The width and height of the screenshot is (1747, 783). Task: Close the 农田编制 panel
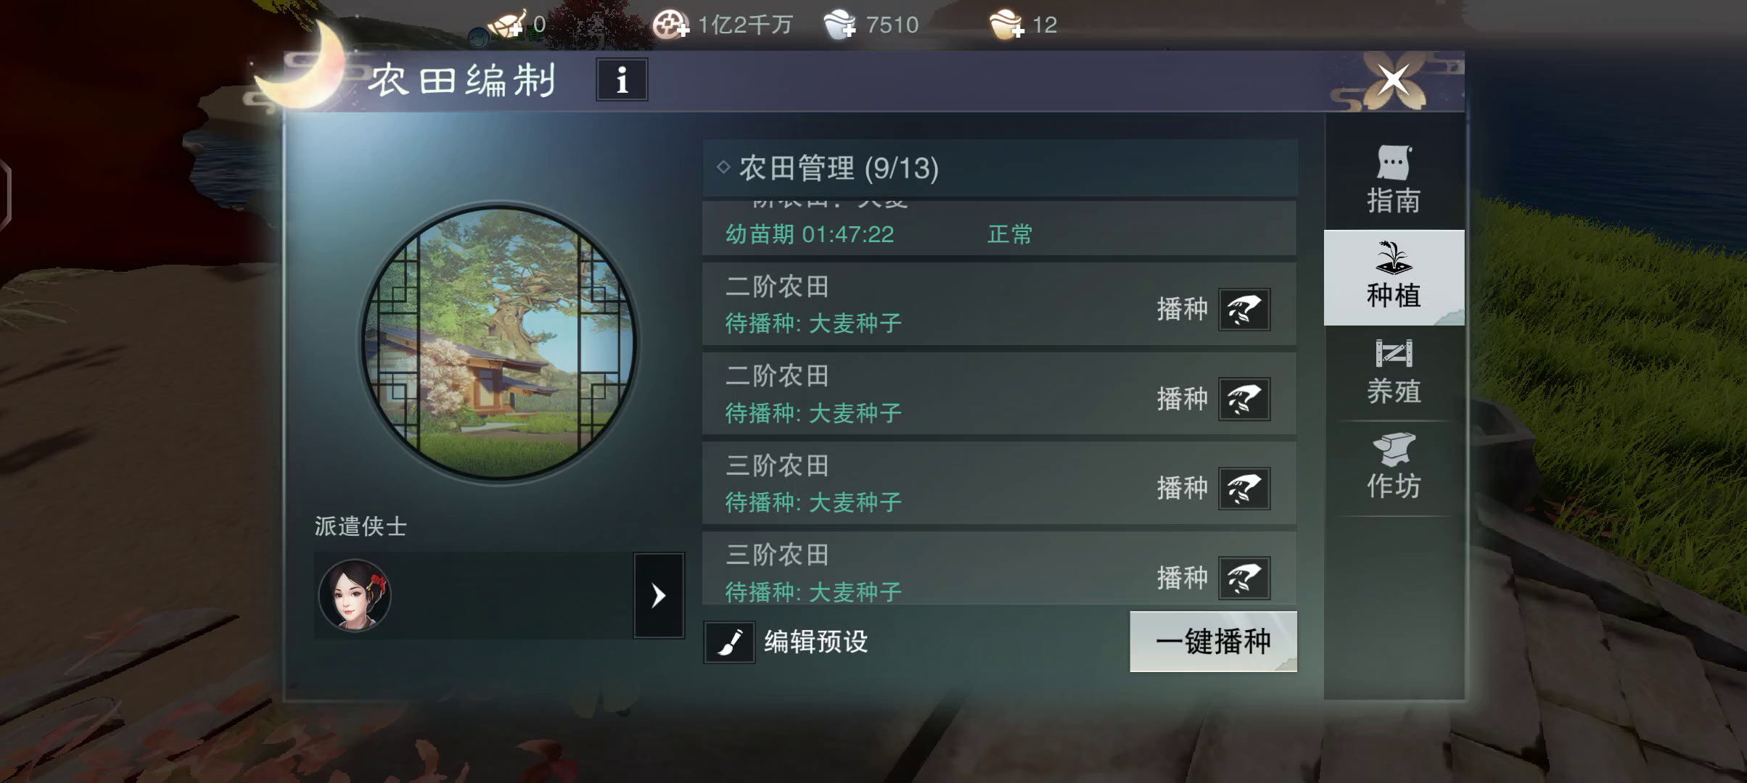[1393, 80]
